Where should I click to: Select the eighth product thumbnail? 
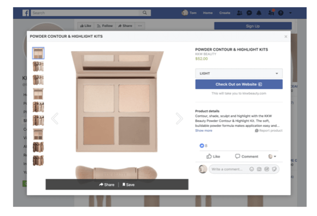tap(38, 147)
